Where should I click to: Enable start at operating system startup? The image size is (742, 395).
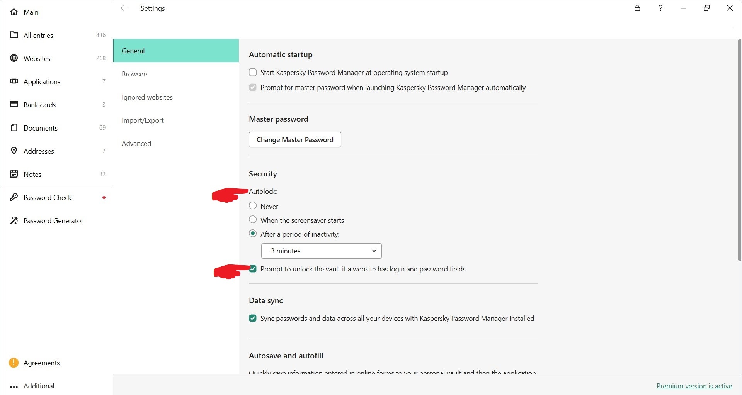(253, 72)
